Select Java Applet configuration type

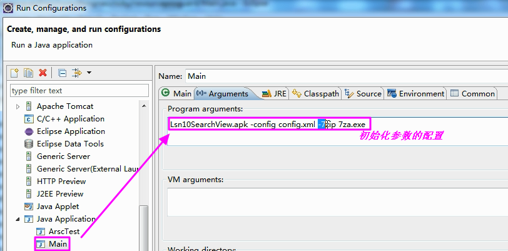point(58,207)
